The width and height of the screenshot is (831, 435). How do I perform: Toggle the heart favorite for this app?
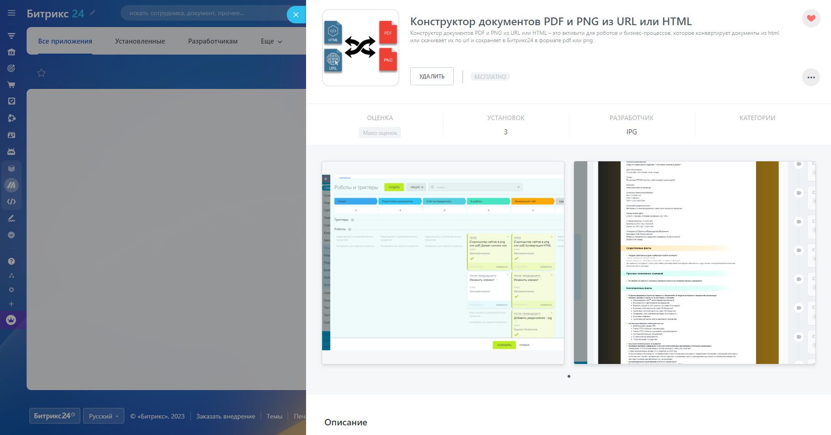tap(811, 18)
